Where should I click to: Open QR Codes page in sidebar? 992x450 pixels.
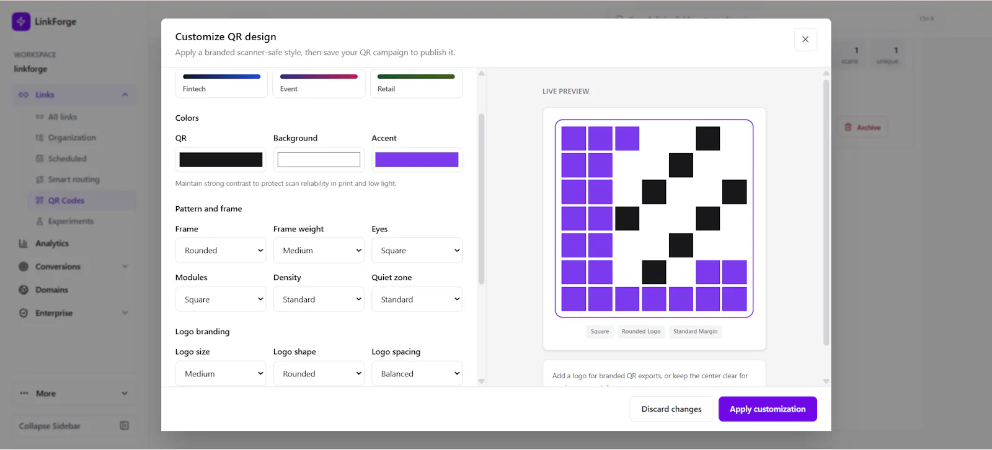click(66, 200)
